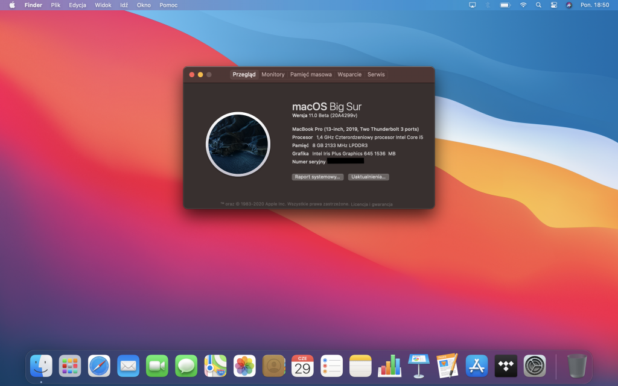
Task: Open Calendar showing CZE 29
Action: (302, 366)
